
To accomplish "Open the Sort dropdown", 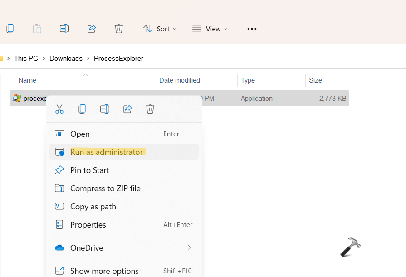I will click(160, 29).
